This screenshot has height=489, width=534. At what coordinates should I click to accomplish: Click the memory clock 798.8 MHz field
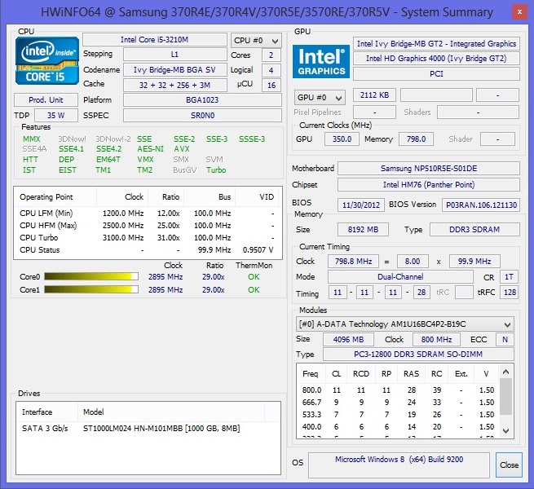pos(353,261)
